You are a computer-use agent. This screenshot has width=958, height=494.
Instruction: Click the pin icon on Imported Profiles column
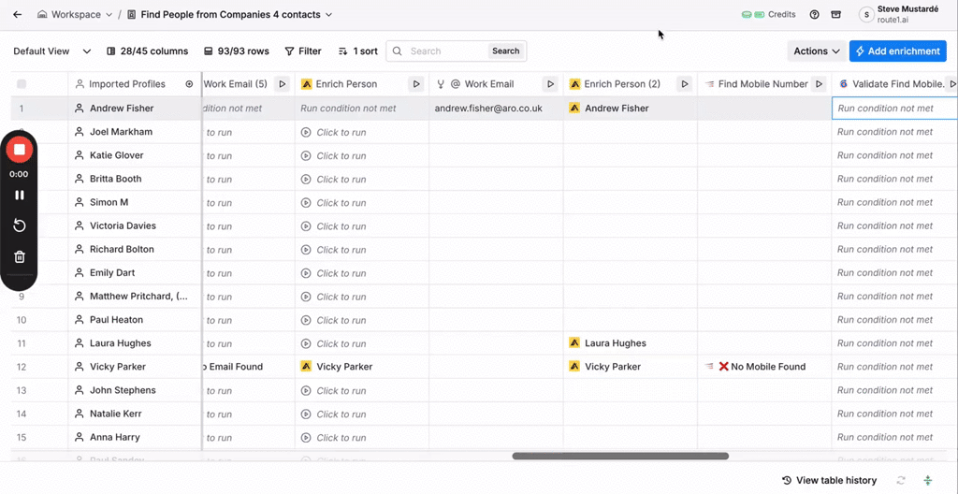click(189, 84)
